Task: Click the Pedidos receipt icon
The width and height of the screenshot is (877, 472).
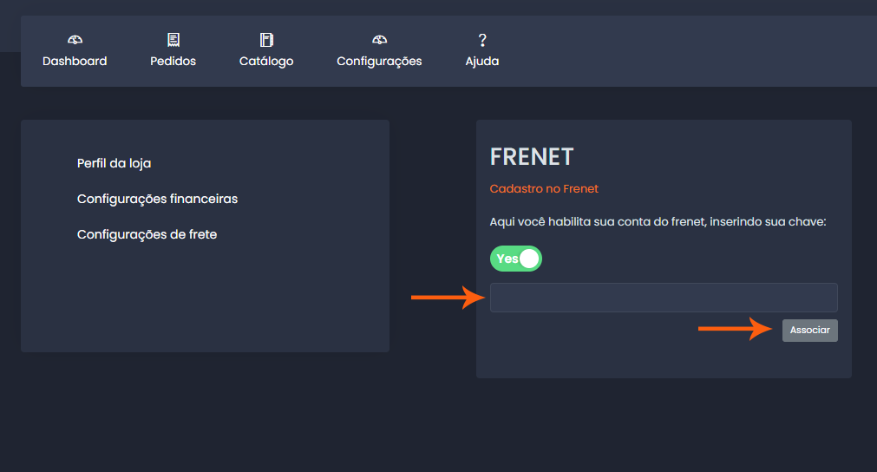Action: [173, 40]
